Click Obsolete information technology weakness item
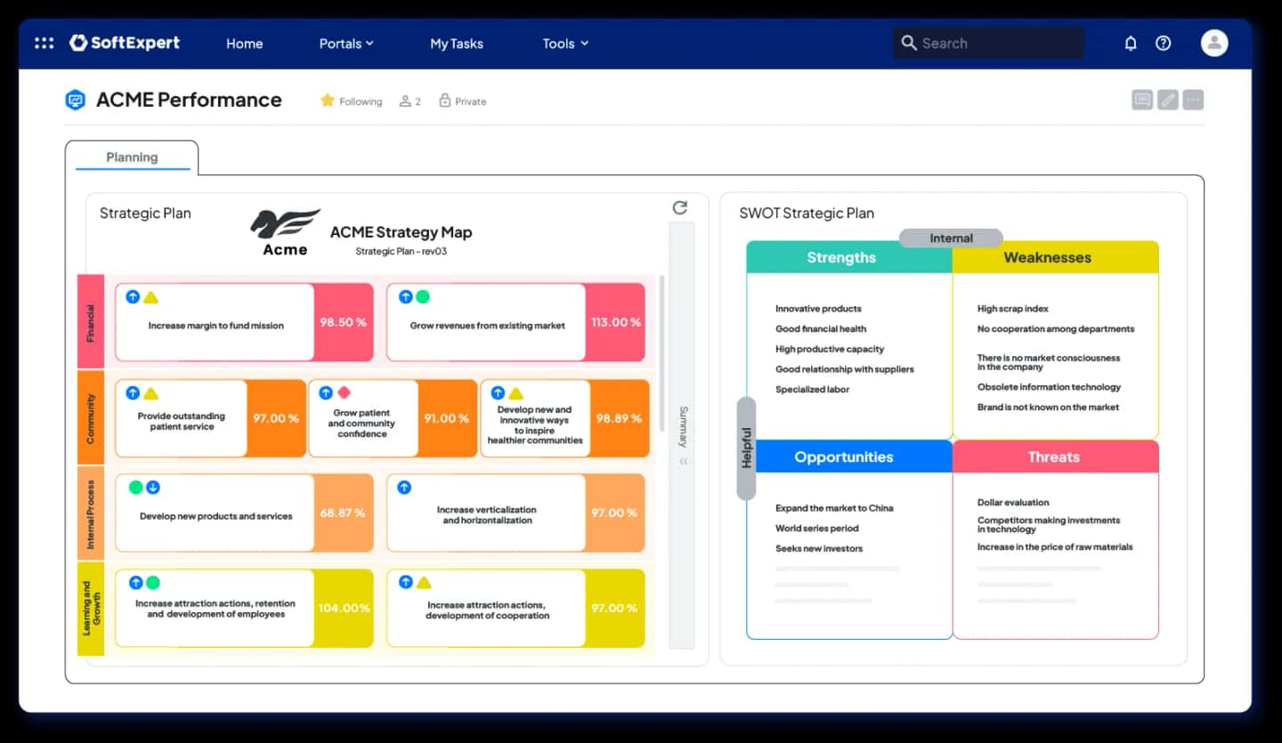 click(1049, 387)
